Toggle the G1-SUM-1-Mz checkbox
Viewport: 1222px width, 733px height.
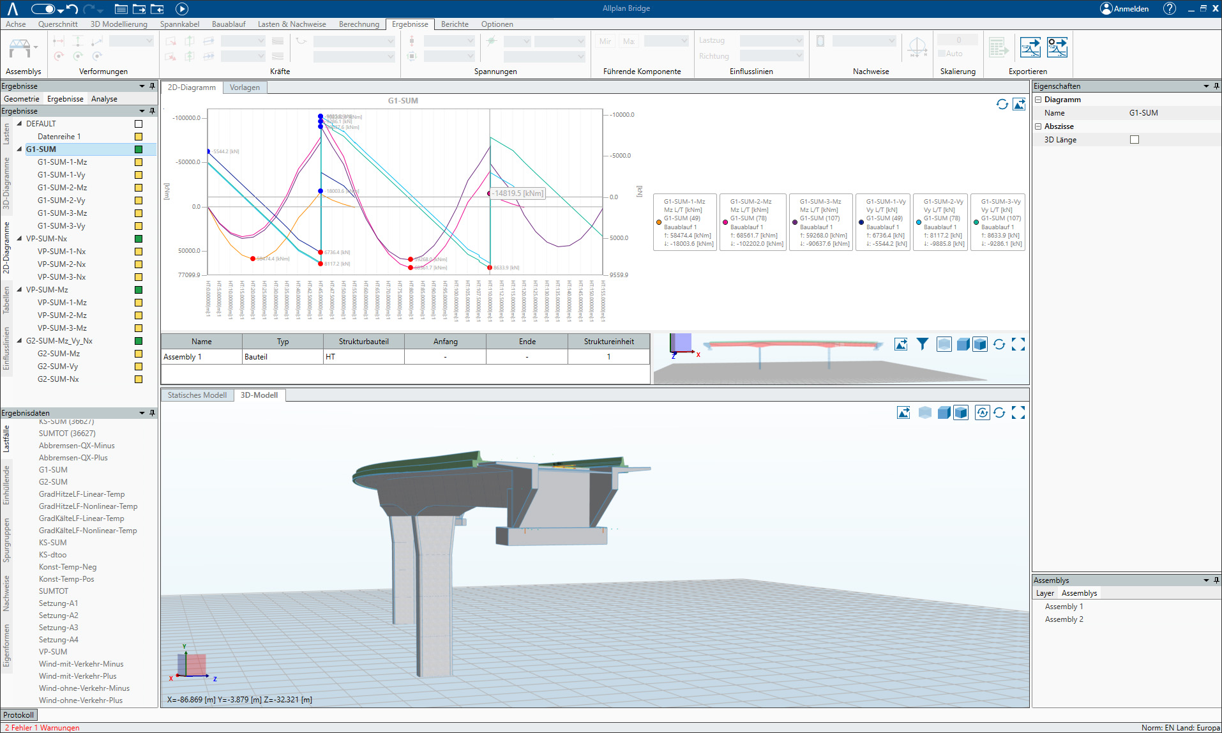click(x=139, y=162)
